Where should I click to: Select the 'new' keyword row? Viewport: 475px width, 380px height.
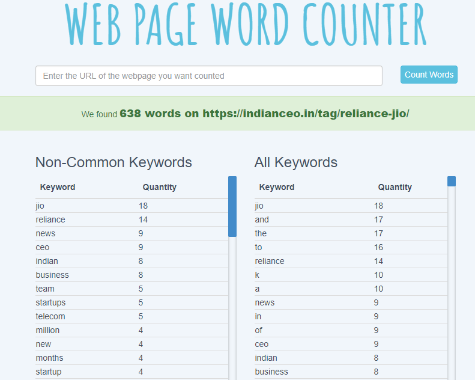click(x=132, y=344)
